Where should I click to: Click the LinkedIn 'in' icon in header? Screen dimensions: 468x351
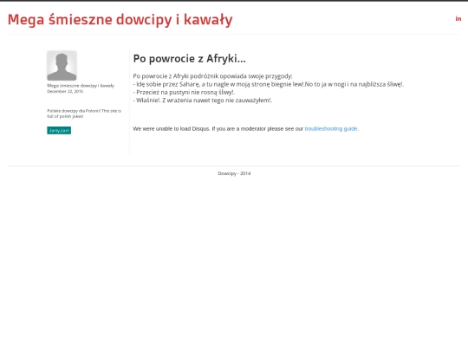click(x=458, y=19)
